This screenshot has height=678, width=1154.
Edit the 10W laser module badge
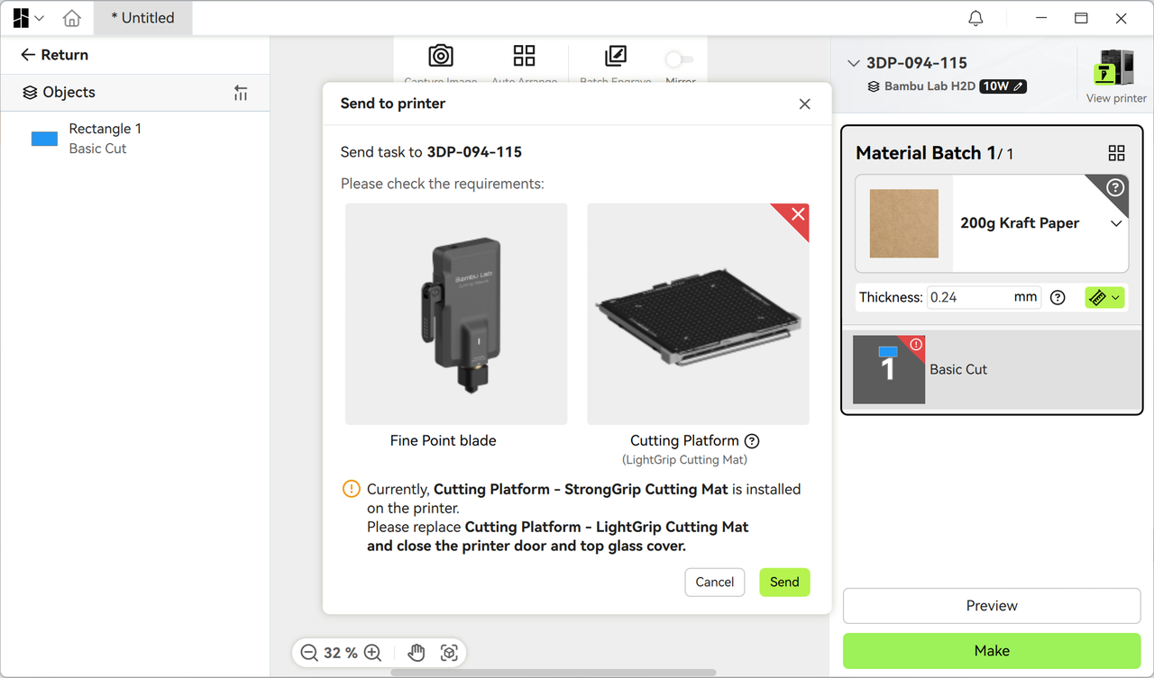1003,86
